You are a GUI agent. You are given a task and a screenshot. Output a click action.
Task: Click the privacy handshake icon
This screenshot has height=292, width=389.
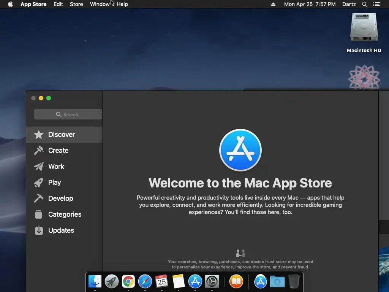coord(240,253)
